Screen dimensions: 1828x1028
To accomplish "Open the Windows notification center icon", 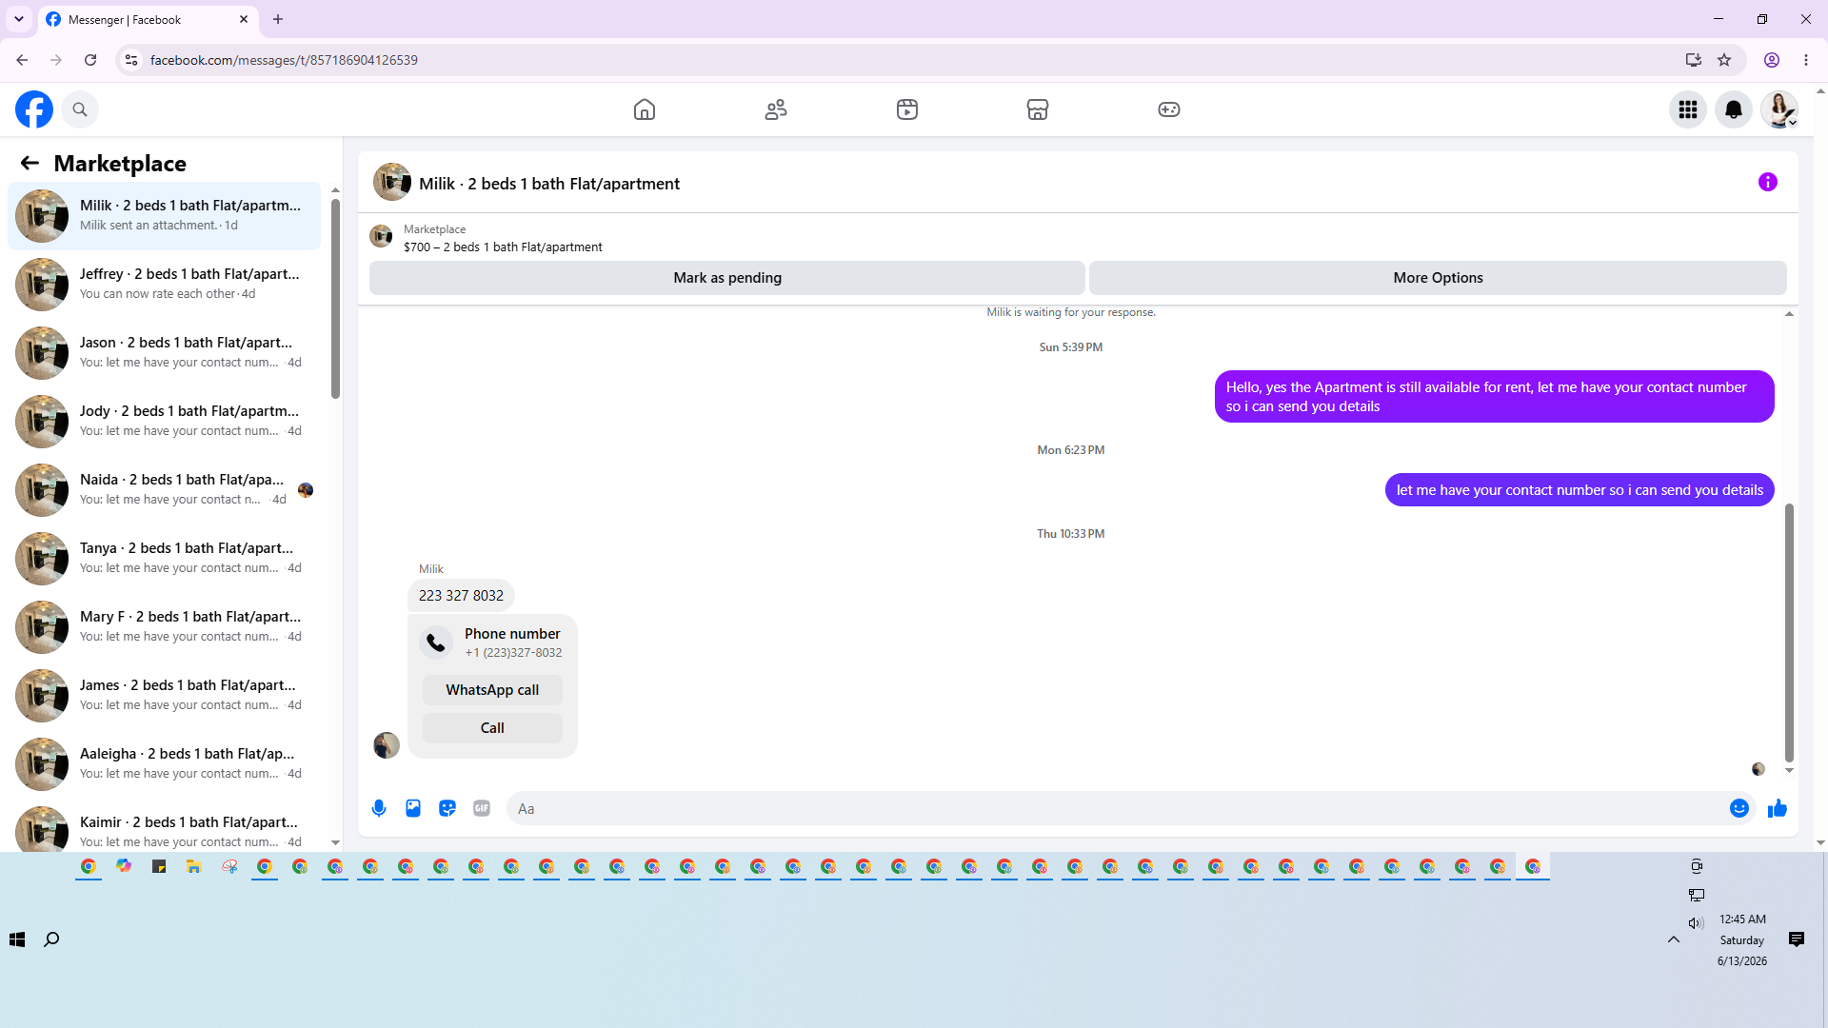I will point(1797,939).
